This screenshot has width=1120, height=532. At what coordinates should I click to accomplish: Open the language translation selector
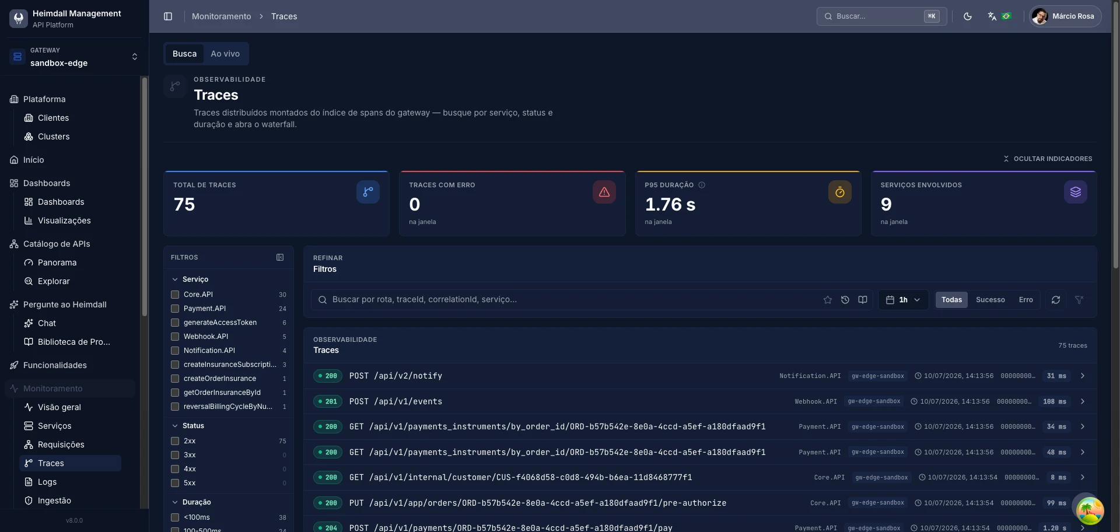(x=999, y=16)
